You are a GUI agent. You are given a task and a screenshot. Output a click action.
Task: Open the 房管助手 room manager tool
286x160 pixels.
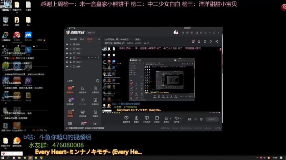click(83, 90)
